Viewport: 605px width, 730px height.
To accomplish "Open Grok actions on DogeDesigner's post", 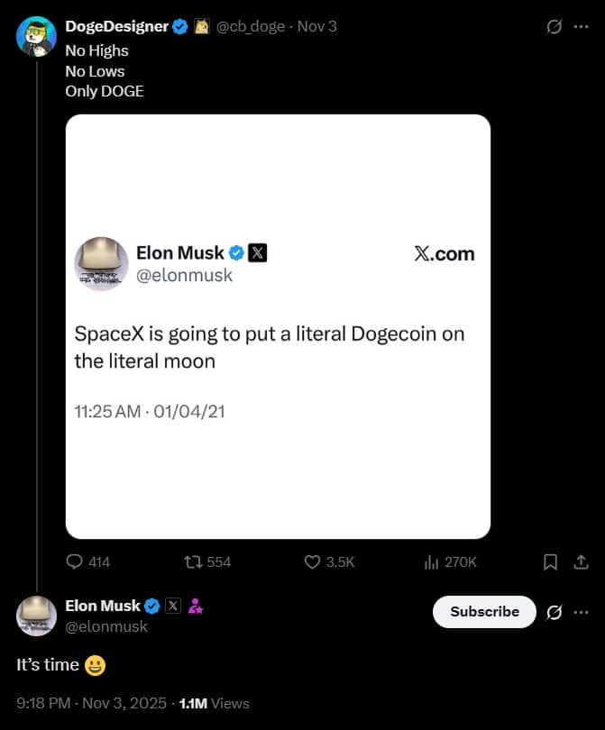I will coord(554,26).
